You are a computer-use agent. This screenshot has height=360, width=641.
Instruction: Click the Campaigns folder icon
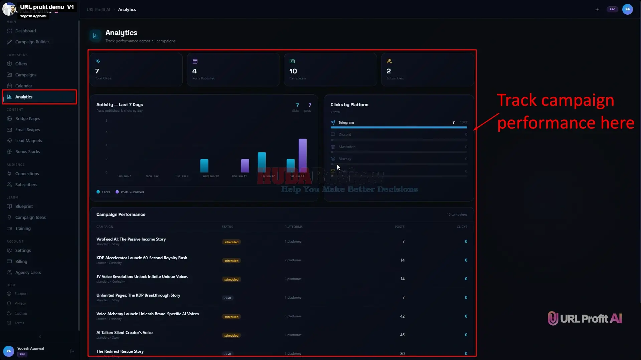point(9,75)
